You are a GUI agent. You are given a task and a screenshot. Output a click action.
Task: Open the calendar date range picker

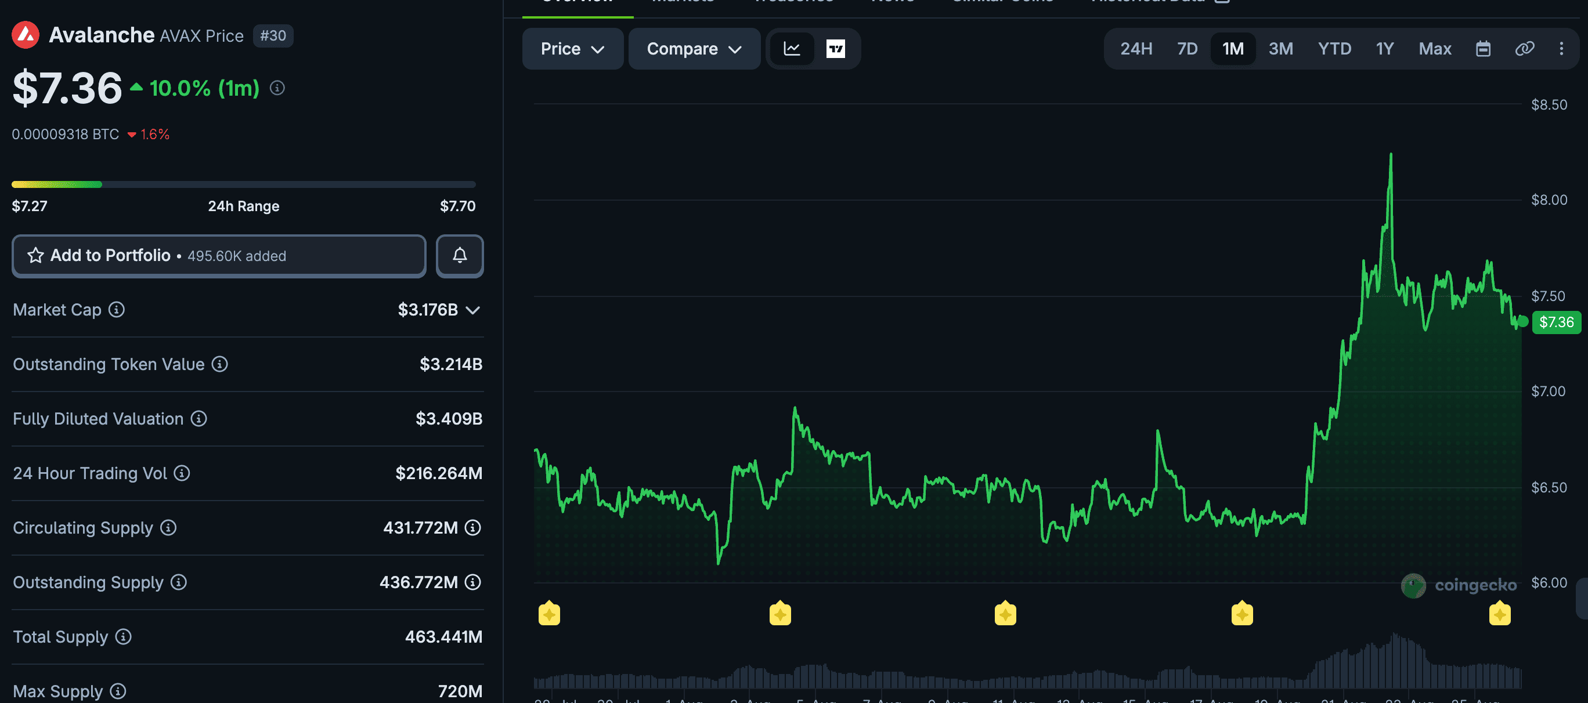[x=1483, y=49]
